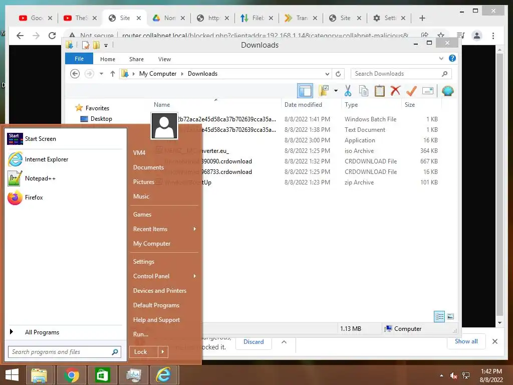Open the File tab in Explorer

(x=79, y=59)
